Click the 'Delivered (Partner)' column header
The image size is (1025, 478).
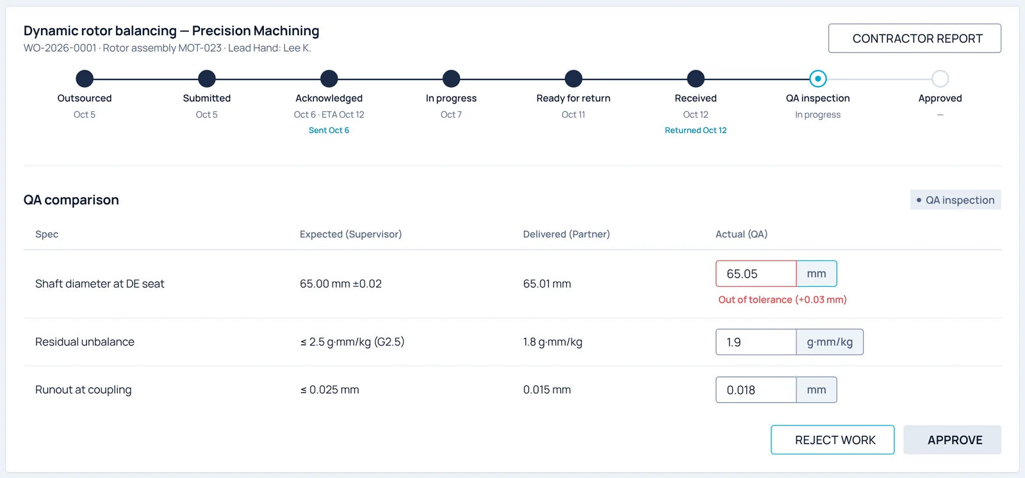(566, 234)
